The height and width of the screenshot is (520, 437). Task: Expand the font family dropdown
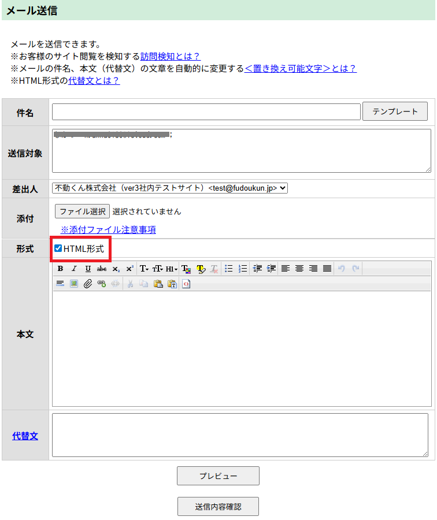pyautogui.click(x=144, y=269)
